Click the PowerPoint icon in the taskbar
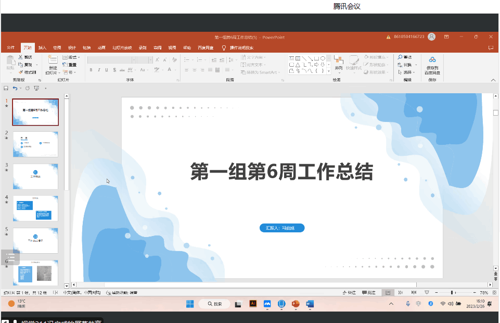 pos(296,304)
